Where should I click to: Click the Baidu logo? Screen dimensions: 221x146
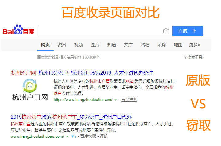19,30
